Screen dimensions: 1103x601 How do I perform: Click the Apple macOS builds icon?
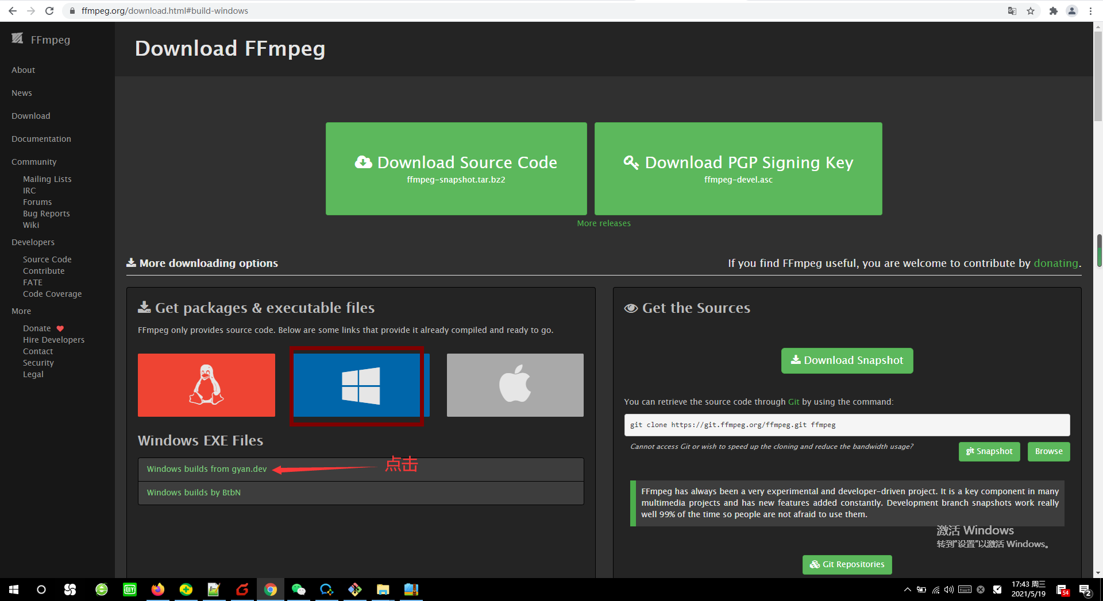515,385
